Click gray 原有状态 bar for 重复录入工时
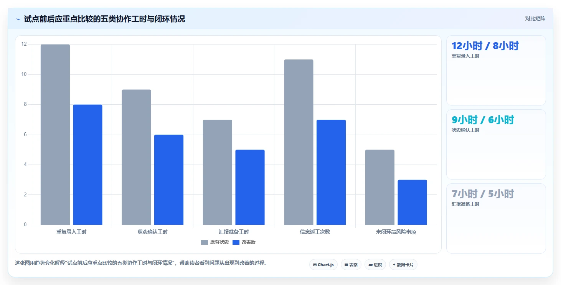Screen dimensions: 561x285 point(55,135)
